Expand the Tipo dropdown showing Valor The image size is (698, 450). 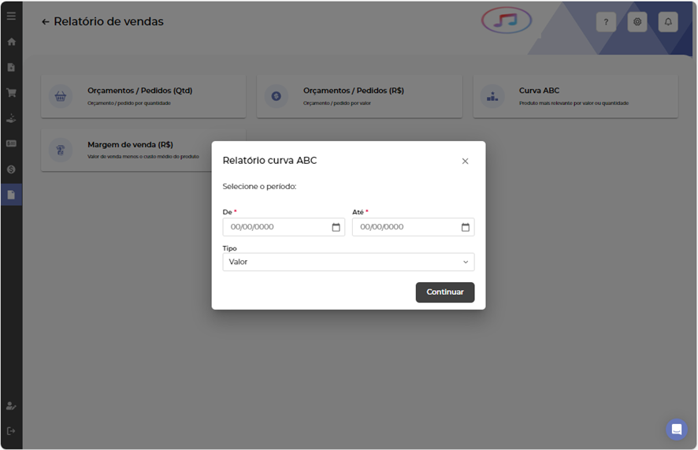(348, 262)
